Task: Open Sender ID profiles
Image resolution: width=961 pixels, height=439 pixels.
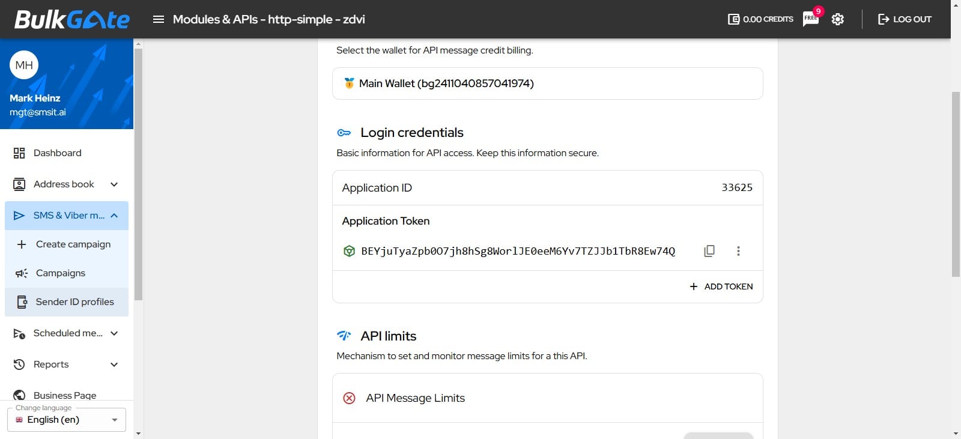Action: pyautogui.click(x=67, y=302)
